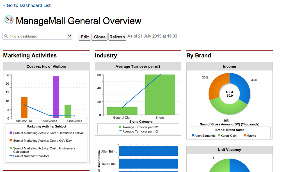The width and height of the screenshot is (293, 172).
Task: Click the Clone button
Action: (100, 37)
